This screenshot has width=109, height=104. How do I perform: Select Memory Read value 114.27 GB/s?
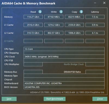[x=33, y=17]
